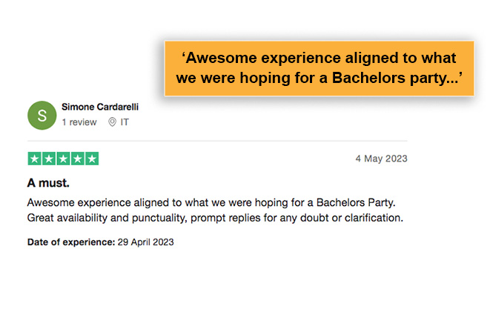The image size is (490, 326).
Task: Click the line 'Great availability and punctuality'
Action: 215,218
